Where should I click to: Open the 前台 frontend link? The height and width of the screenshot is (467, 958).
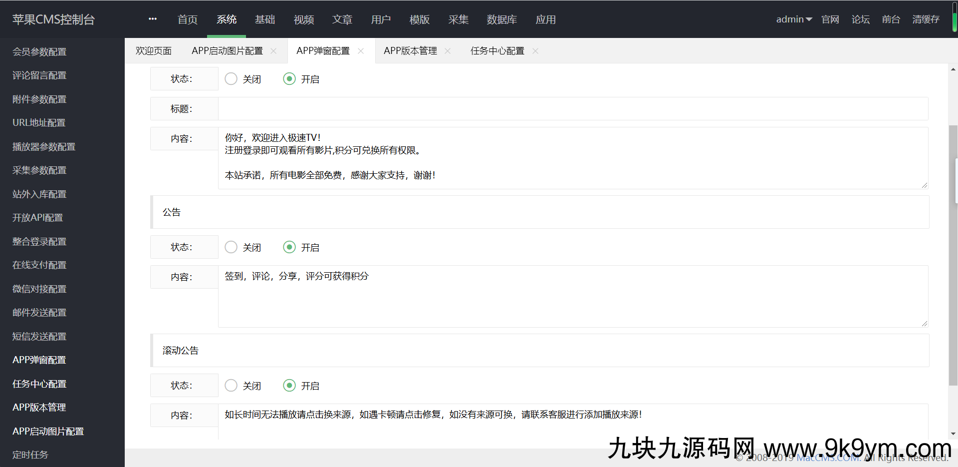(x=891, y=19)
